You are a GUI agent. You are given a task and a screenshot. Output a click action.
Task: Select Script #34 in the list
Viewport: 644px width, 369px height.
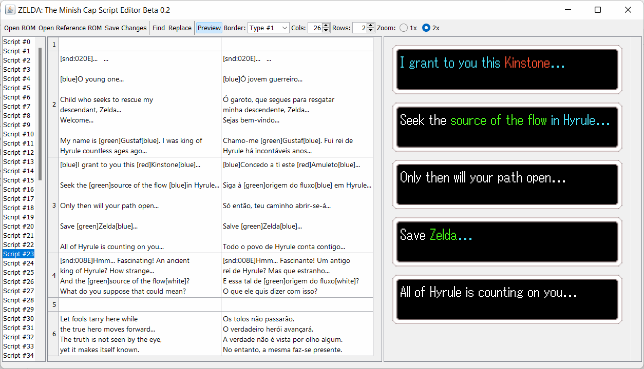pyautogui.click(x=18, y=356)
